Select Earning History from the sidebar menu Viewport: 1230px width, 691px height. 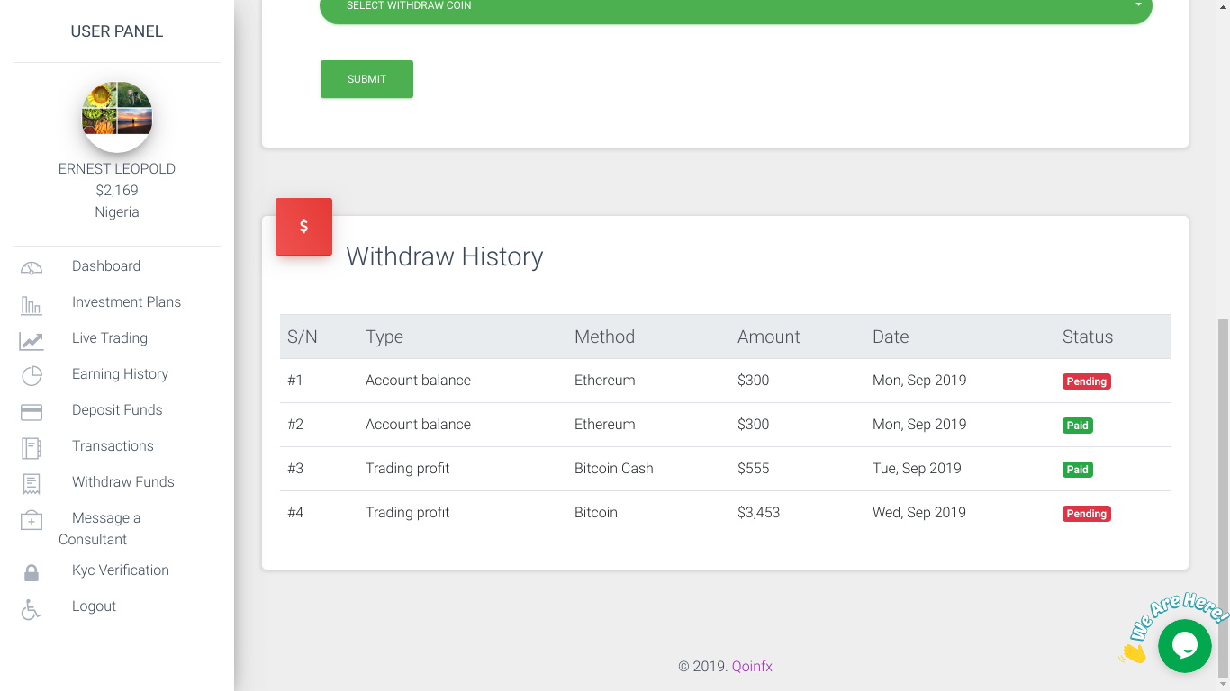coord(120,373)
